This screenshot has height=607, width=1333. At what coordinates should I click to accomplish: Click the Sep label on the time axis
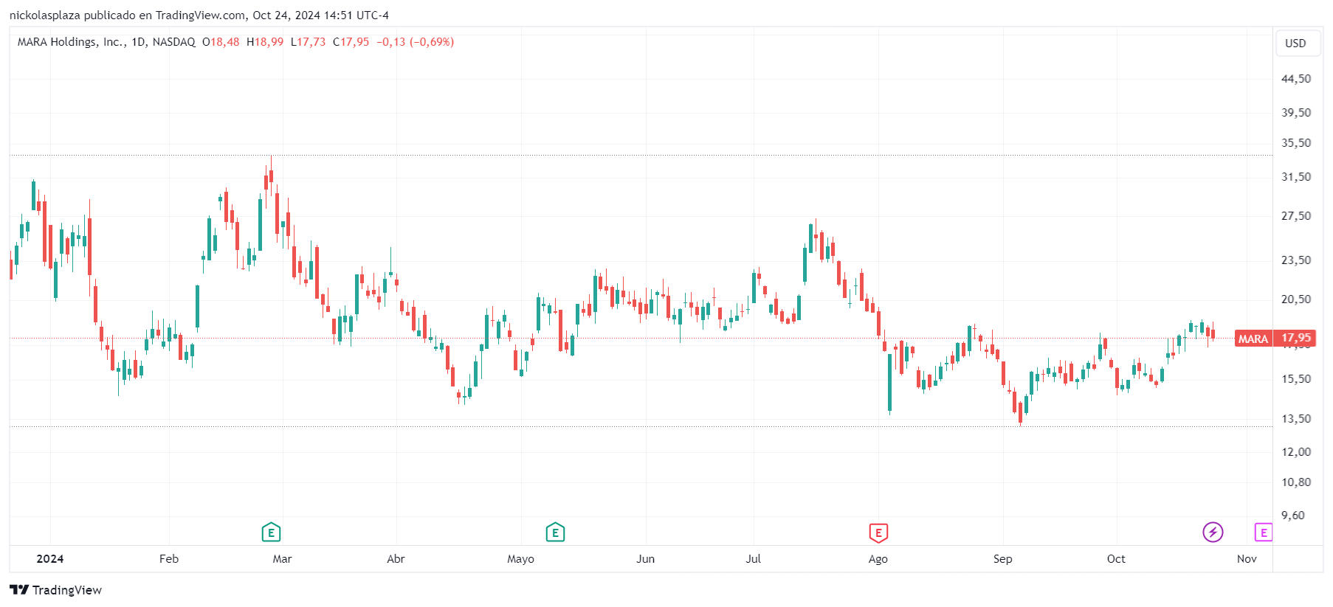(x=1003, y=559)
